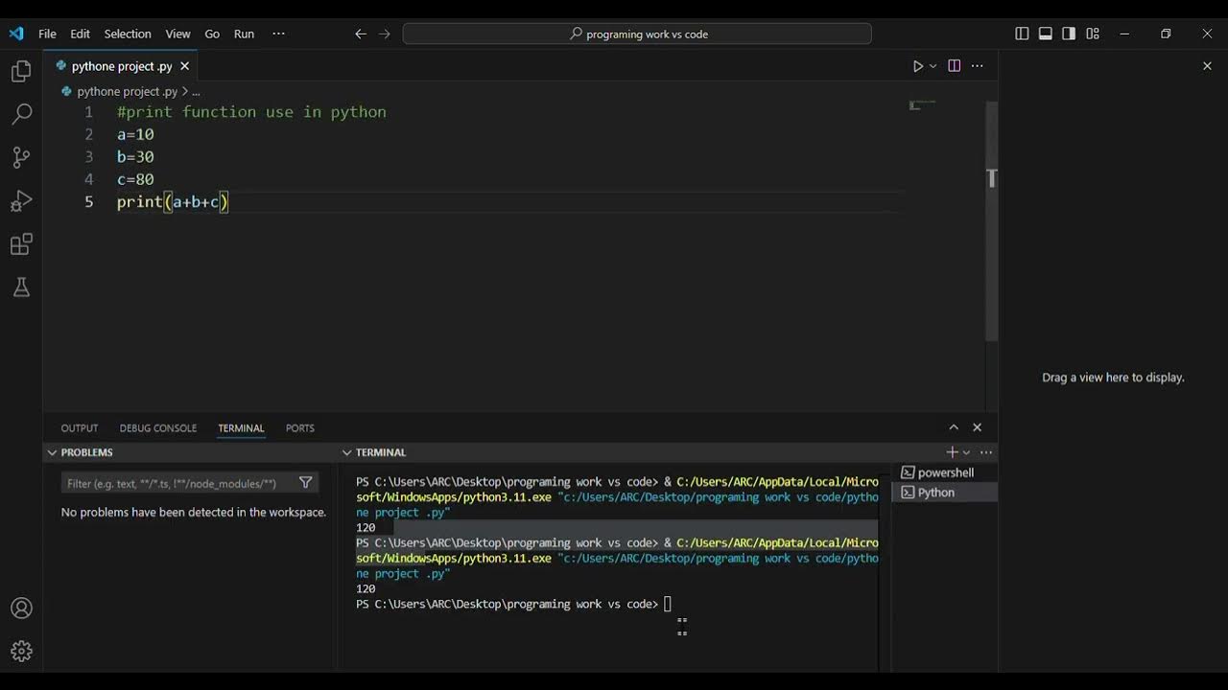Click the 'print(a+b+c)' code line
Screen dimensions: 1228x690
pyautogui.click(x=173, y=201)
